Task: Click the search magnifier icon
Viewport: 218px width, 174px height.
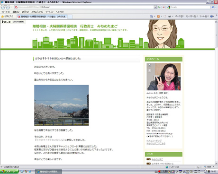Action: [x=213, y=7]
